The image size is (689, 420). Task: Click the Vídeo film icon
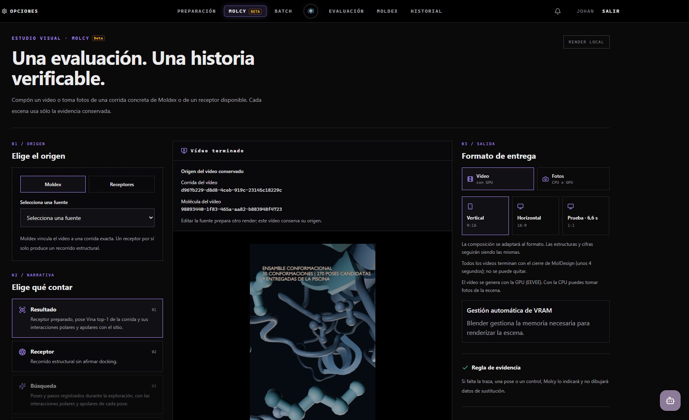point(470,179)
